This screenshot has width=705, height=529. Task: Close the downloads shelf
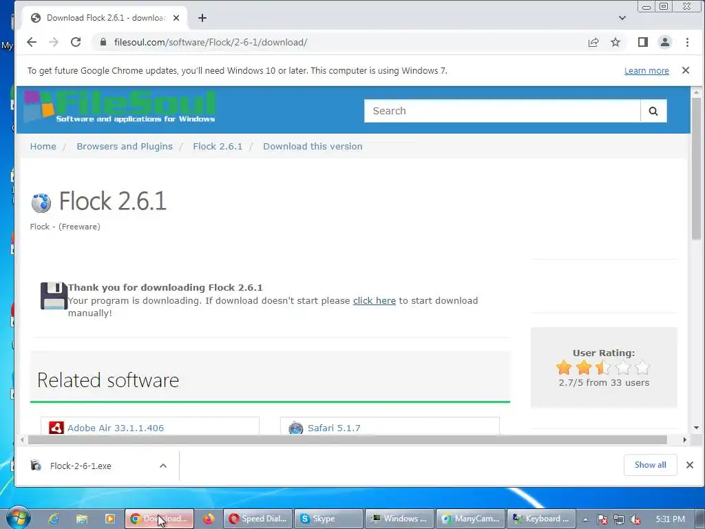[x=690, y=465]
